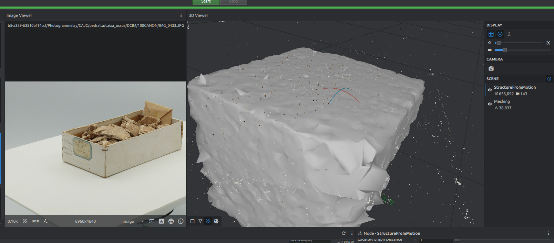554x243 pixels.
Task: Hide the Meshing scene item
Action: click(x=490, y=104)
